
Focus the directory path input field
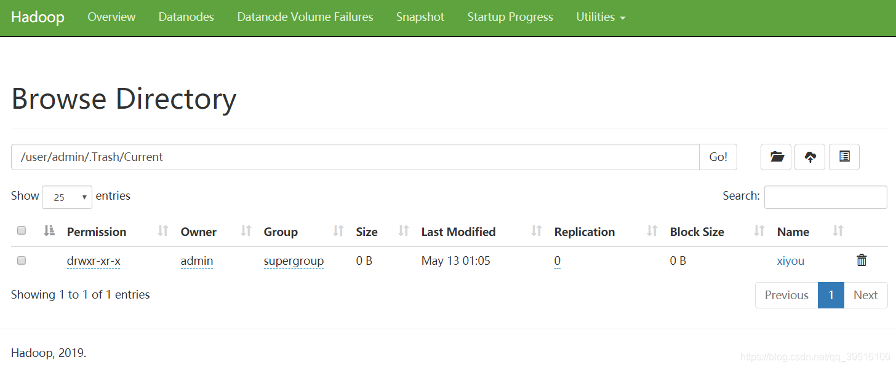[x=355, y=157]
